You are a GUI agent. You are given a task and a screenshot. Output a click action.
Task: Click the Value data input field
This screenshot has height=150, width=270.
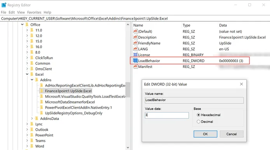pyautogui.click(x=167, y=115)
